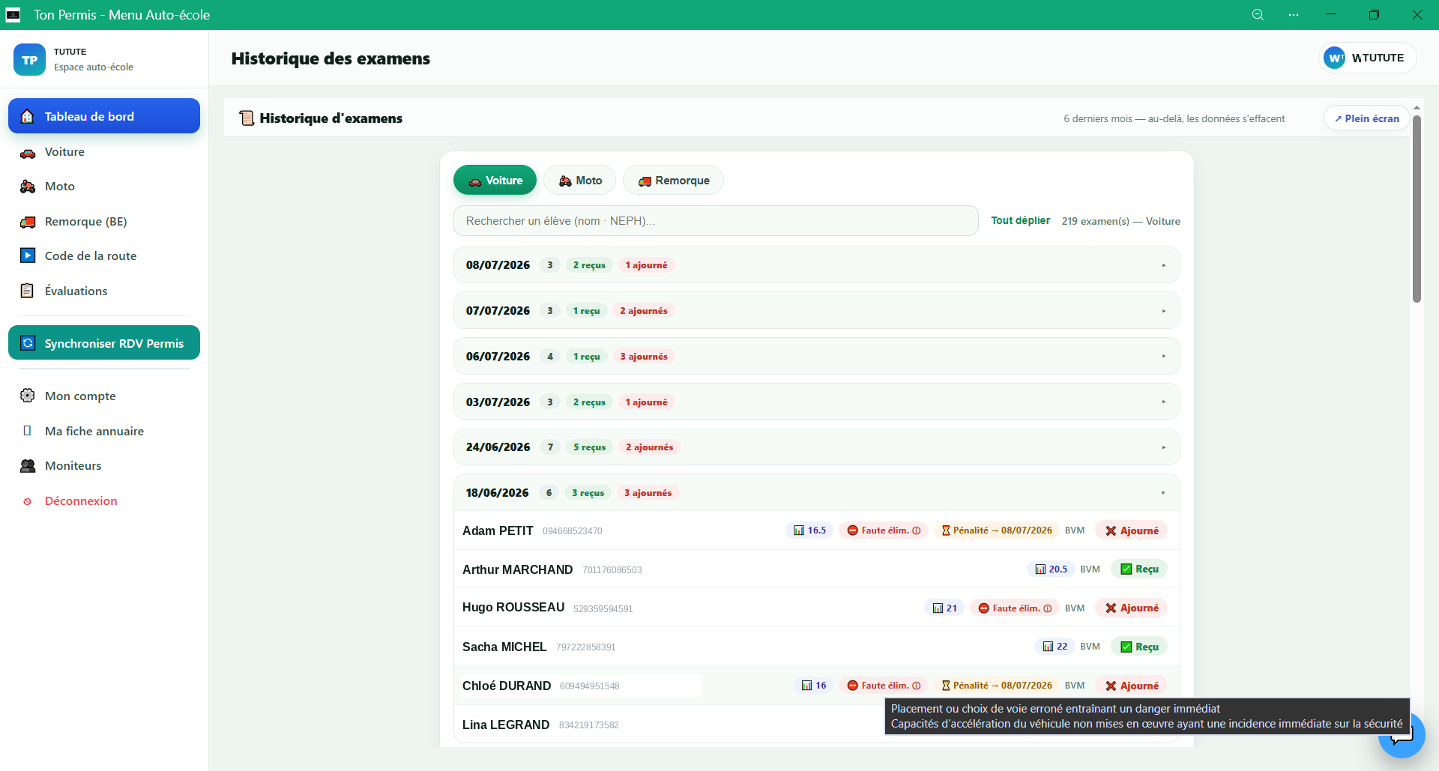Click the student search input field

tap(716, 221)
